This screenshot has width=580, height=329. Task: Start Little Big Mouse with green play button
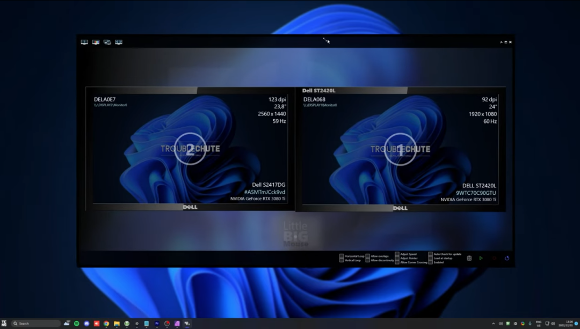coord(481,258)
